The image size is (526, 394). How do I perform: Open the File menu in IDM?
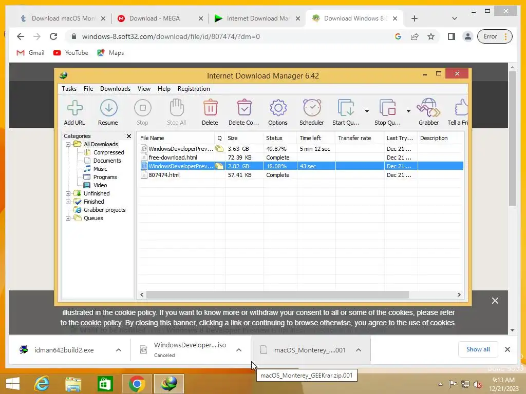(x=88, y=89)
